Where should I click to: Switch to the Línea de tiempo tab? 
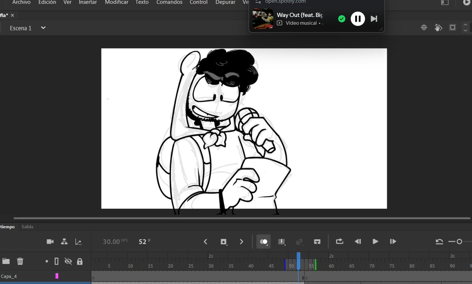pos(7,227)
